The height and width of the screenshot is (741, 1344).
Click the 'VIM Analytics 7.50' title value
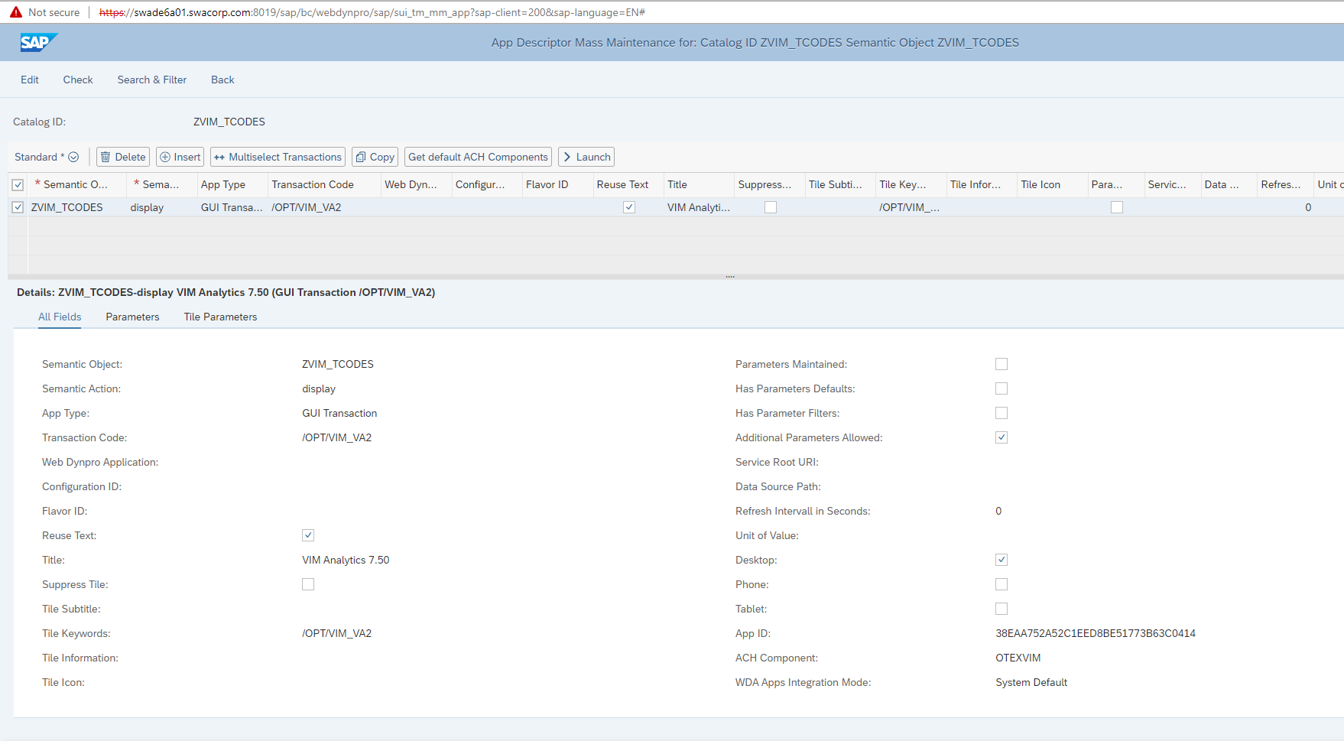[x=346, y=560]
